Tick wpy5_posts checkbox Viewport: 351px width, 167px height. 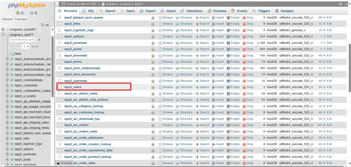tap(60, 49)
